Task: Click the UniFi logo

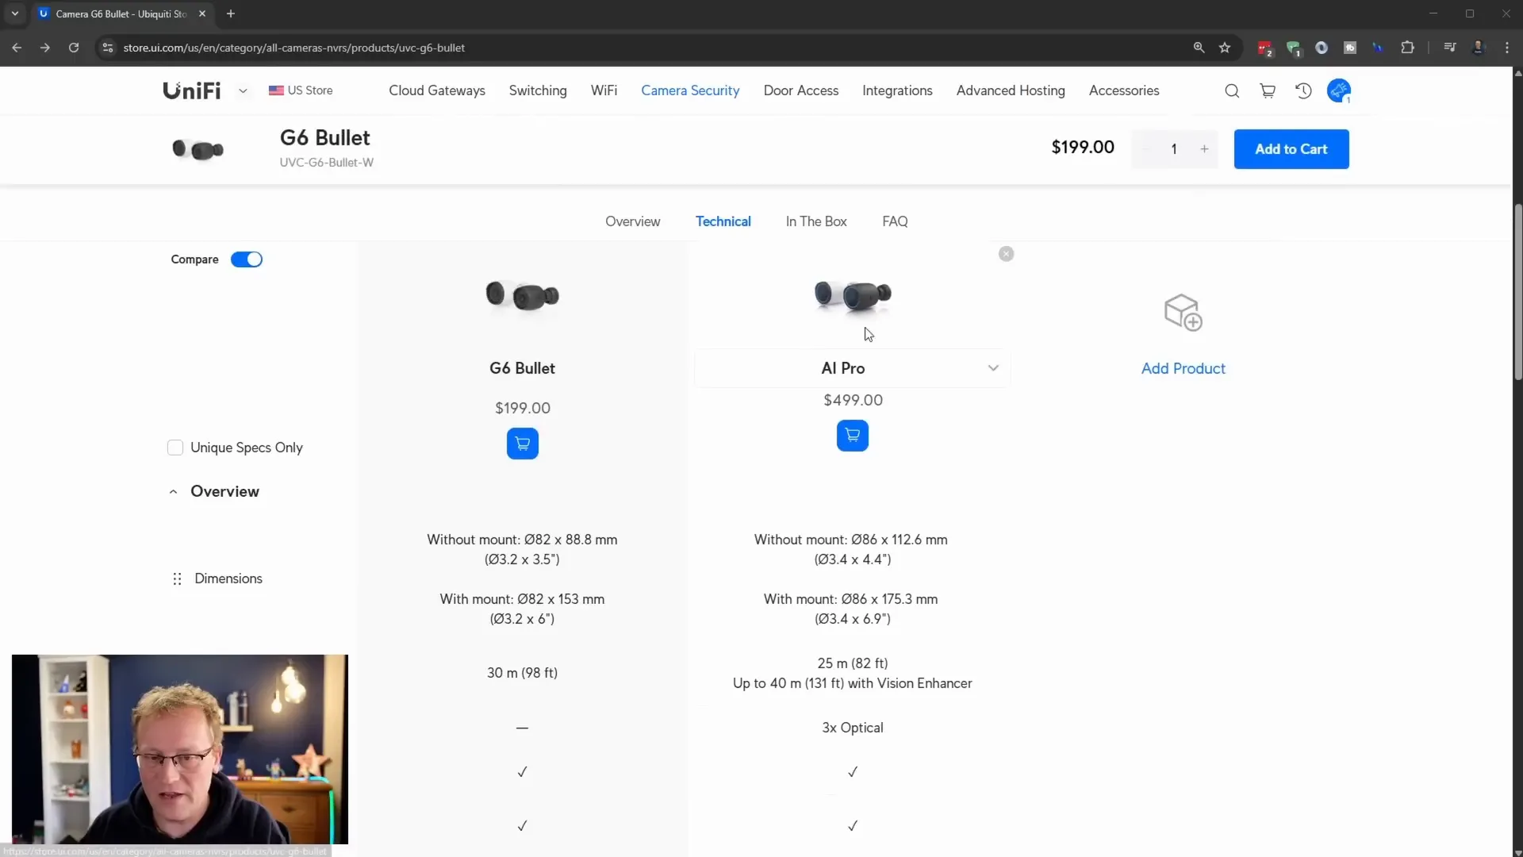Action: 192,90
